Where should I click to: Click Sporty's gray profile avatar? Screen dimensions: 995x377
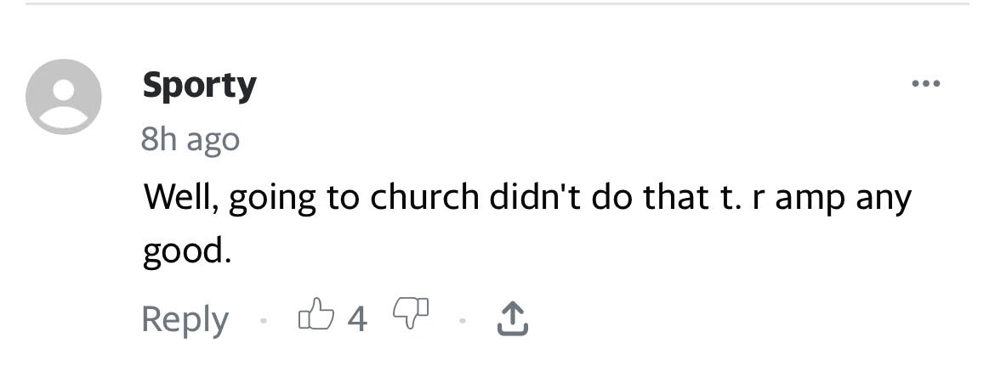pyautogui.click(x=64, y=96)
